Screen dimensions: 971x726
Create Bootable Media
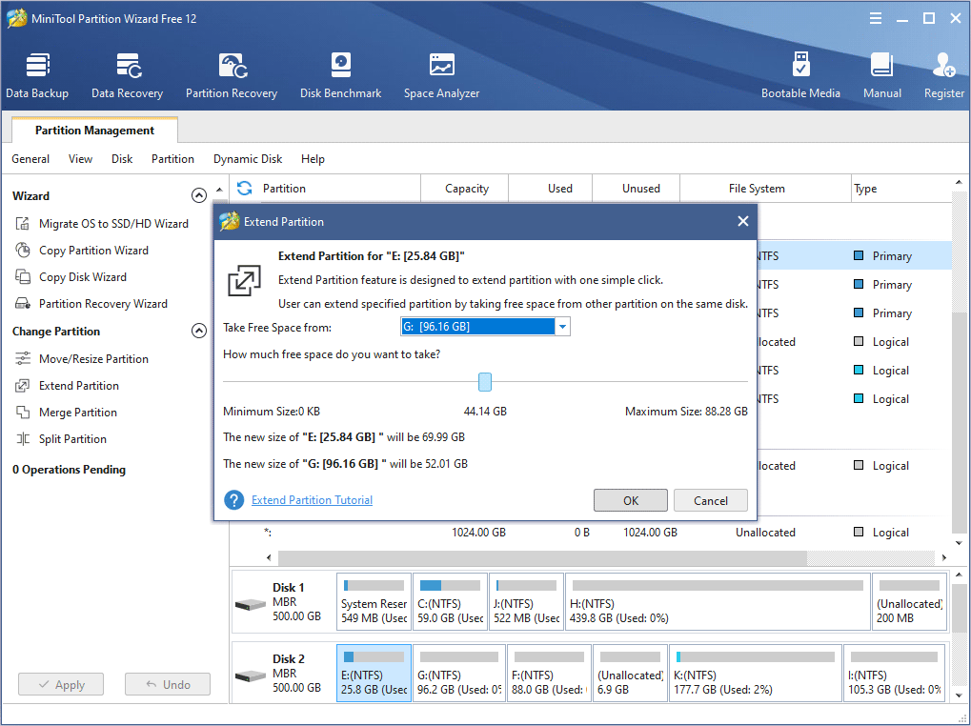point(800,75)
